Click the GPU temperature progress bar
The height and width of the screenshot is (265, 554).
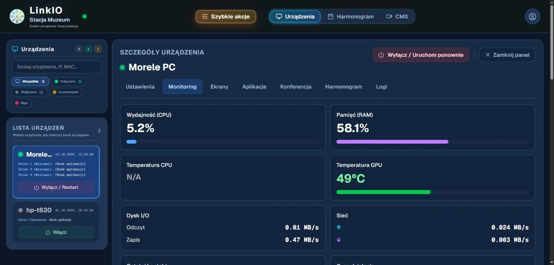pyautogui.click(x=432, y=192)
